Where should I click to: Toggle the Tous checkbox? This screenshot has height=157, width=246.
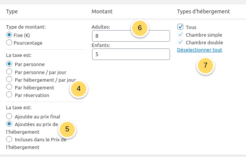tap(180, 27)
